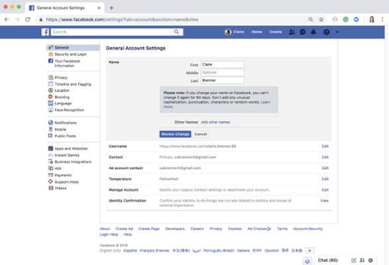This screenshot has height=265, width=389.
Task: Edit the Manage Account row
Action: [325, 190]
